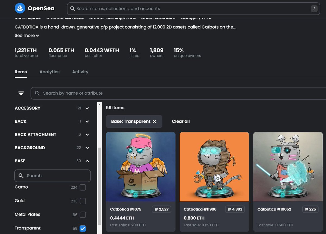
Task: Click magnifier icon in Base search box
Action: (x=21, y=176)
